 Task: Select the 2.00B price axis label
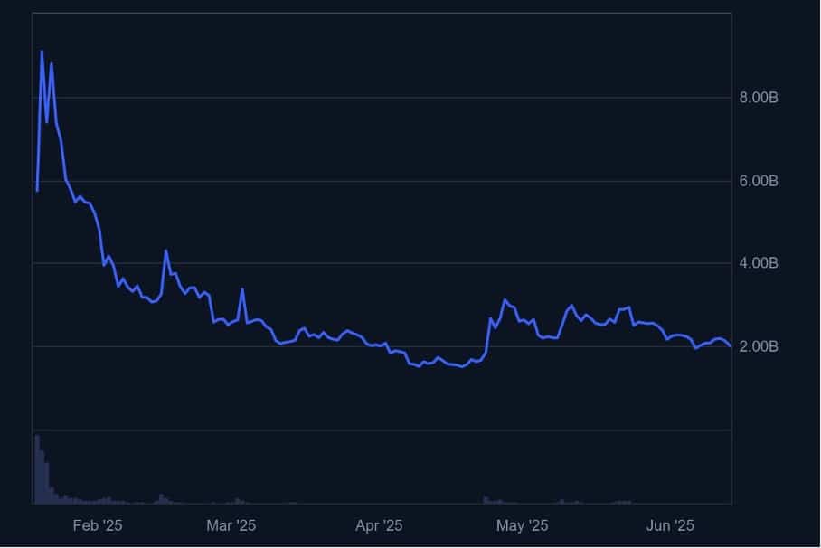pos(759,346)
